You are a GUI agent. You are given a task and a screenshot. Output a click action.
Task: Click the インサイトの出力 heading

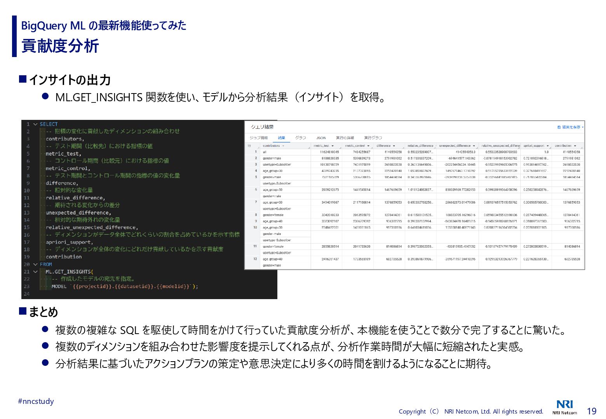(x=70, y=80)
